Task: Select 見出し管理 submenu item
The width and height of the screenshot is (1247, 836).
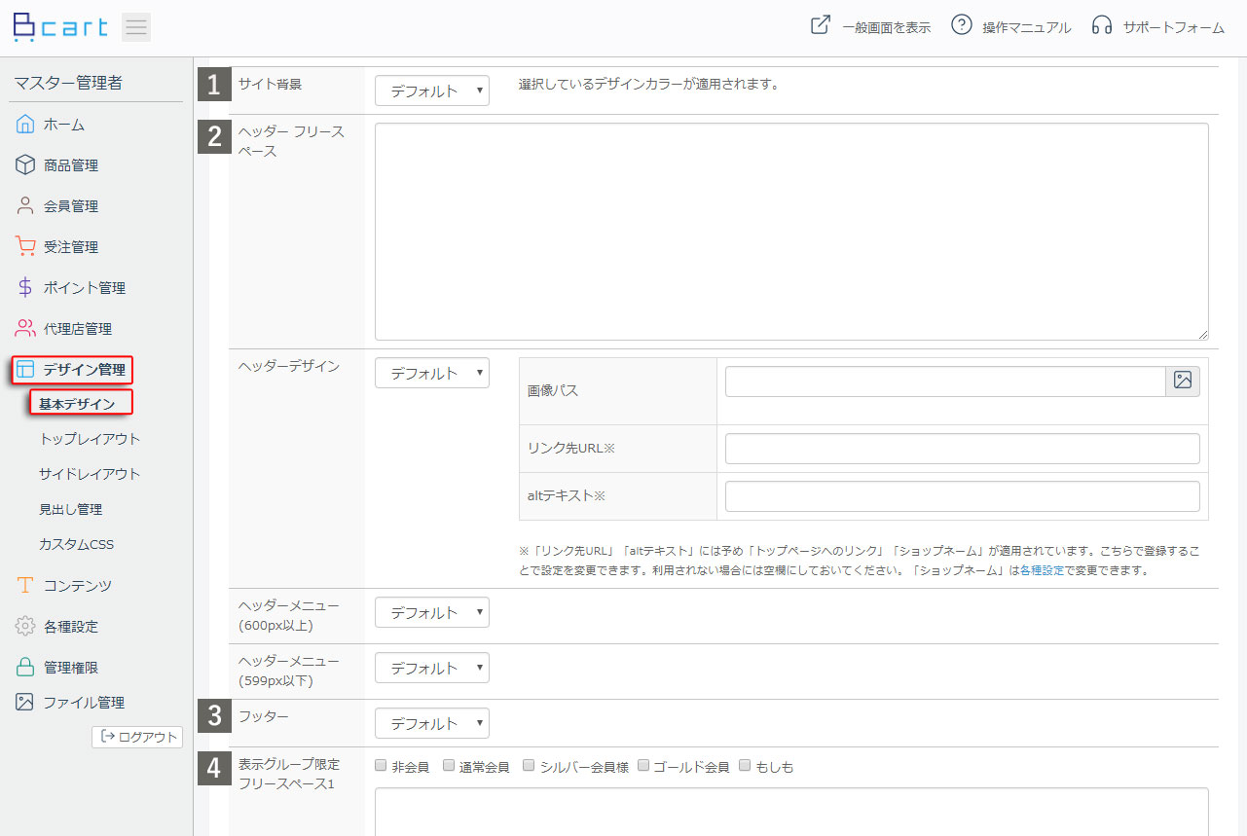Action: [x=70, y=509]
